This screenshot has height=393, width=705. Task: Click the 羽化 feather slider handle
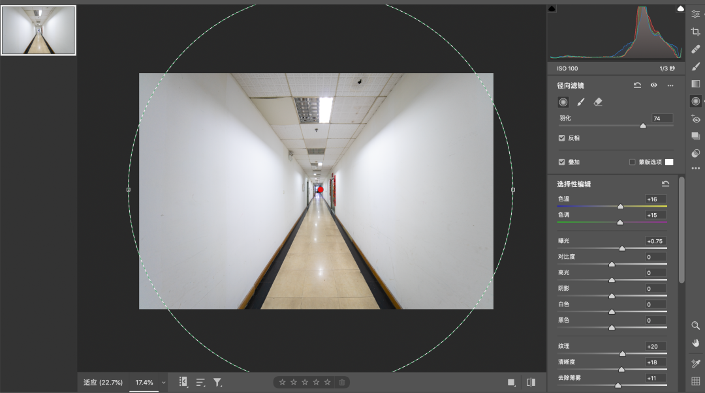point(643,126)
